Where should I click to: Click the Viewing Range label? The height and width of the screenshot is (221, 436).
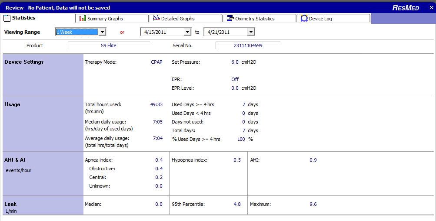pyautogui.click(x=22, y=32)
